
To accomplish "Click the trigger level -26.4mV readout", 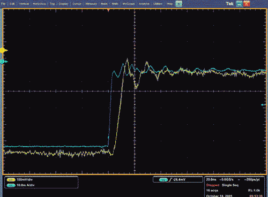I will (x=178, y=180).
